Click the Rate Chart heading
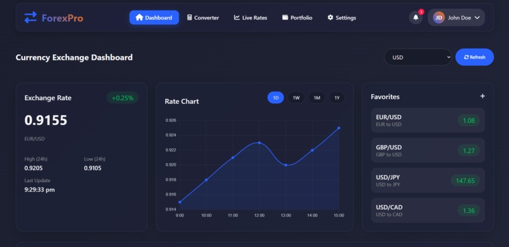 pyautogui.click(x=182, y=101)
